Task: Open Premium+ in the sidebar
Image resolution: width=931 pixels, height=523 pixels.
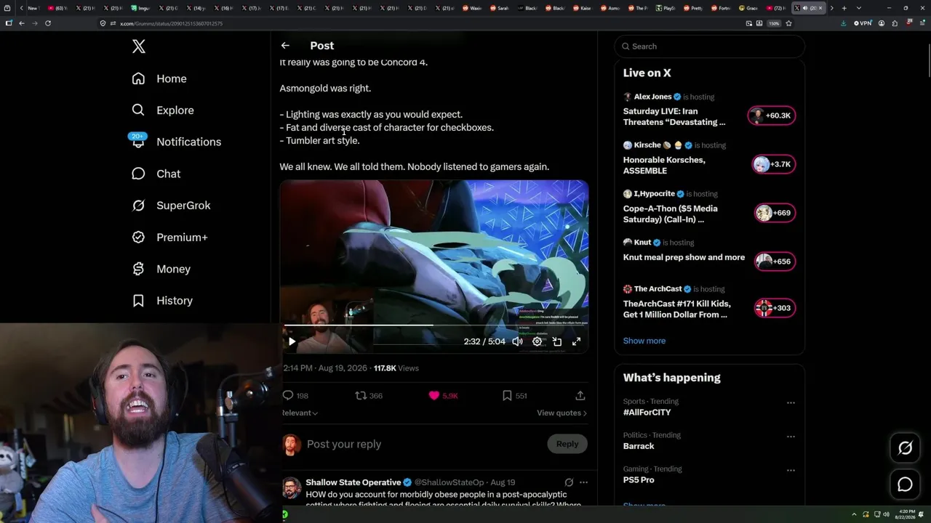Action: (x=169, y=238)
